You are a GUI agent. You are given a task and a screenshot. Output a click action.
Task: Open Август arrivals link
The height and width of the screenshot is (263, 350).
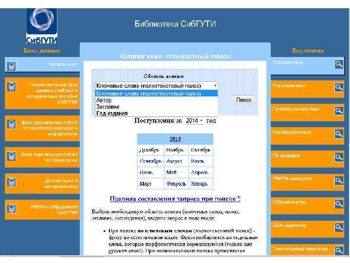pyautogui.click(x=174, y=161)
